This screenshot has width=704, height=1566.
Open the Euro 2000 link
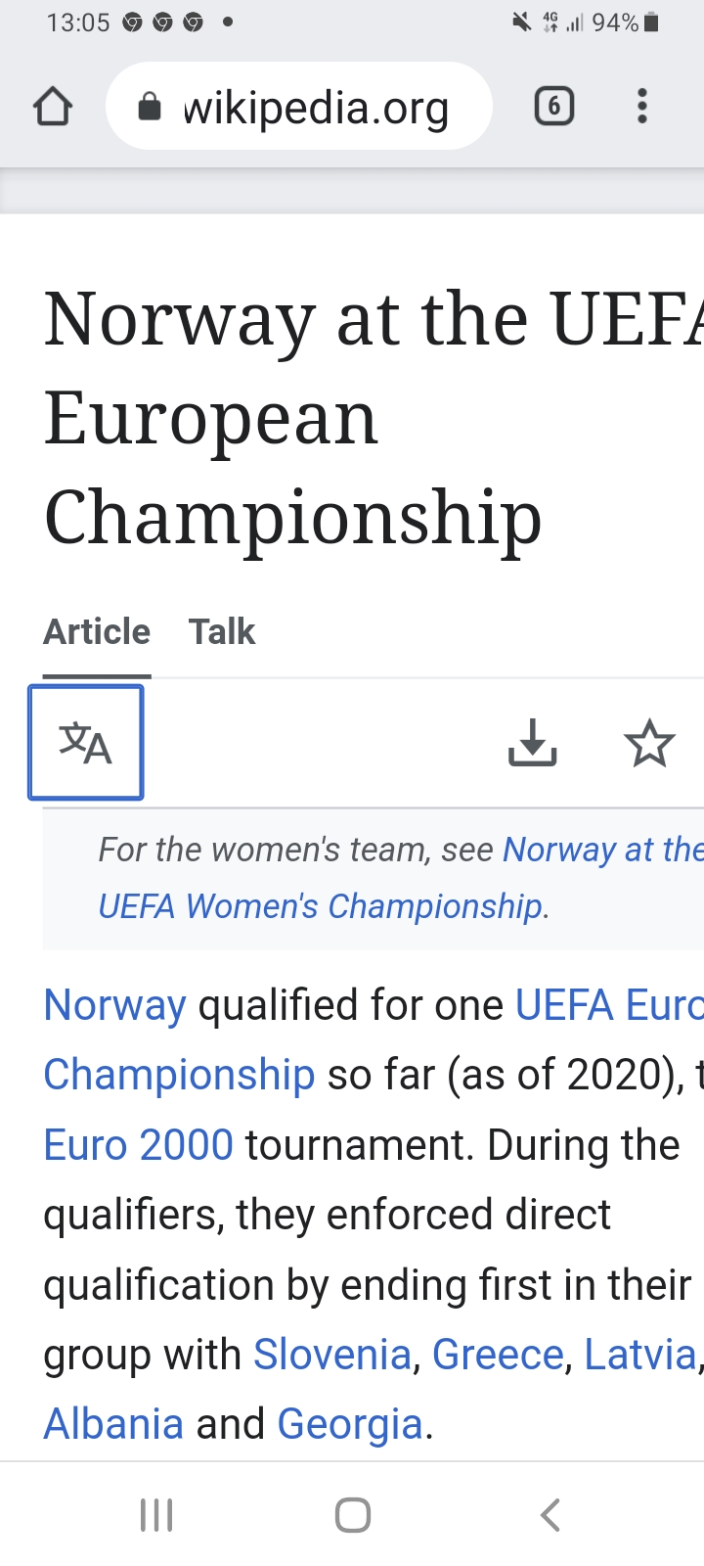point(138,1144)
